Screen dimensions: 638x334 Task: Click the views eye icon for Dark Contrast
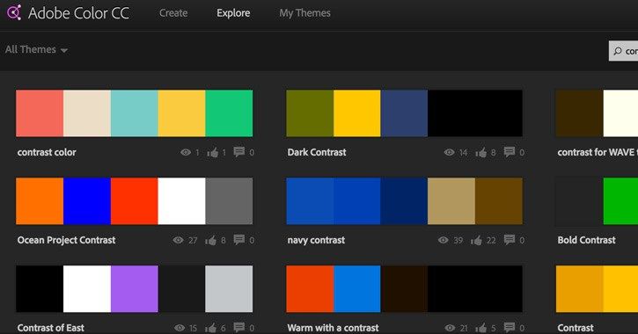coord(449,152)
